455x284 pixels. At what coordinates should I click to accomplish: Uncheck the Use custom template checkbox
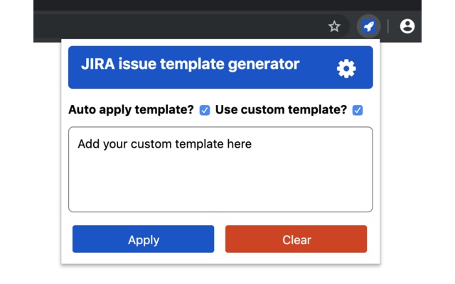coord(358,110)
